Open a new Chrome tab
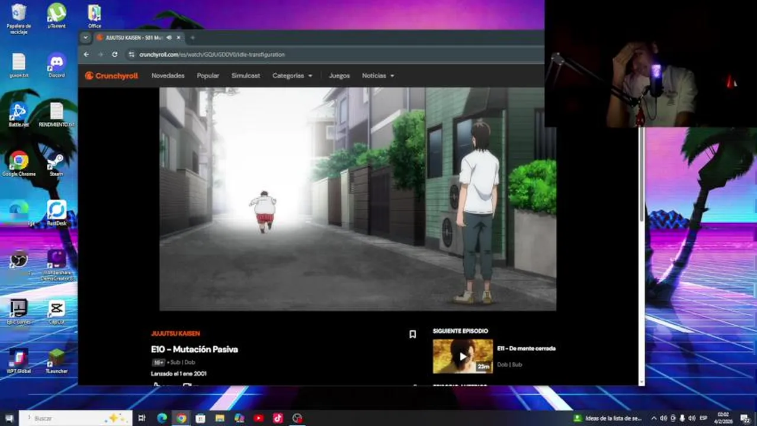The width and height of the screenshot is (757, 426). pyautogui.click(x=193, y=37)
